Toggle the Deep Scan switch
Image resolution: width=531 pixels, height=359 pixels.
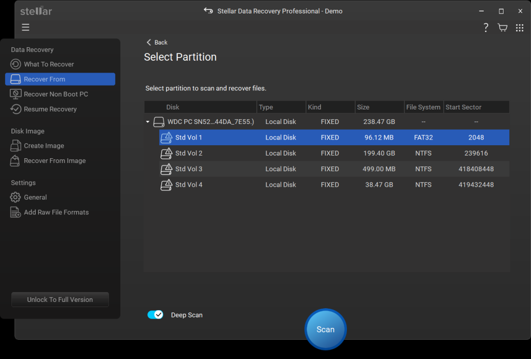156,314
